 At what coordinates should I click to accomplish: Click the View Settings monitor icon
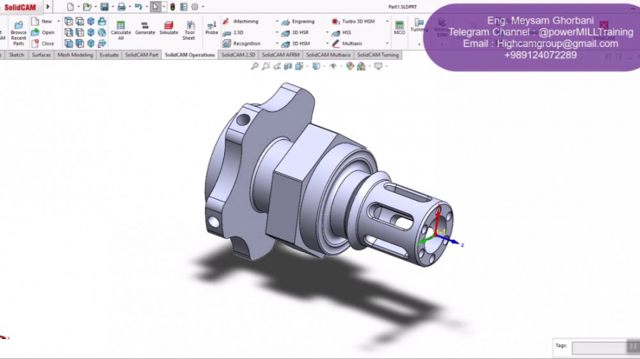click(378, 66)
